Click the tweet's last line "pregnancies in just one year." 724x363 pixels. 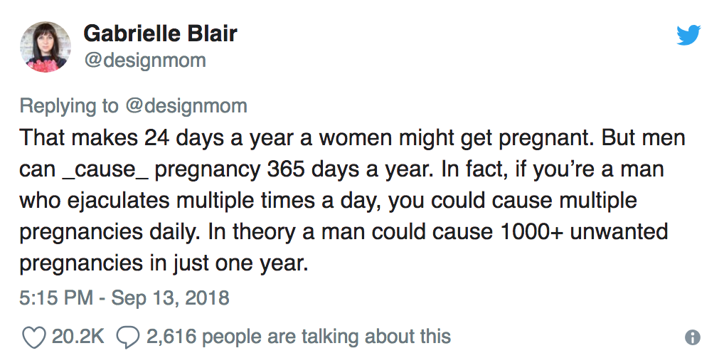click(164, 263)
